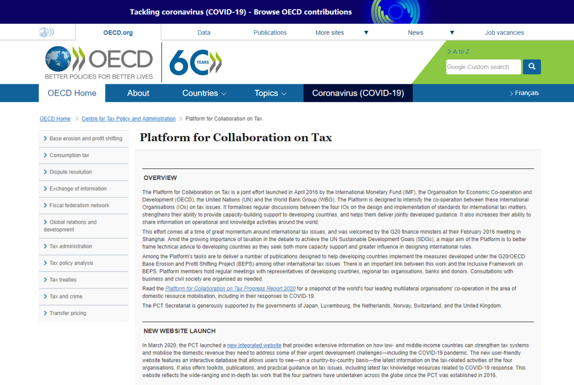The image size is (574, 385).
Task: Open the News menu label
Action: [416, 32]
